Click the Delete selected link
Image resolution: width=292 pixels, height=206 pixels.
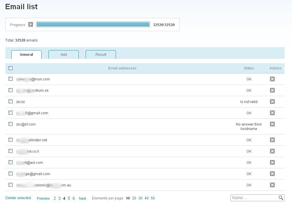(18, 198)
